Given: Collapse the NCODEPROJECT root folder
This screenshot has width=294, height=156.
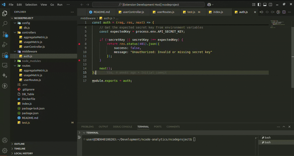Looking at the screenshot, I should [12, 18].
